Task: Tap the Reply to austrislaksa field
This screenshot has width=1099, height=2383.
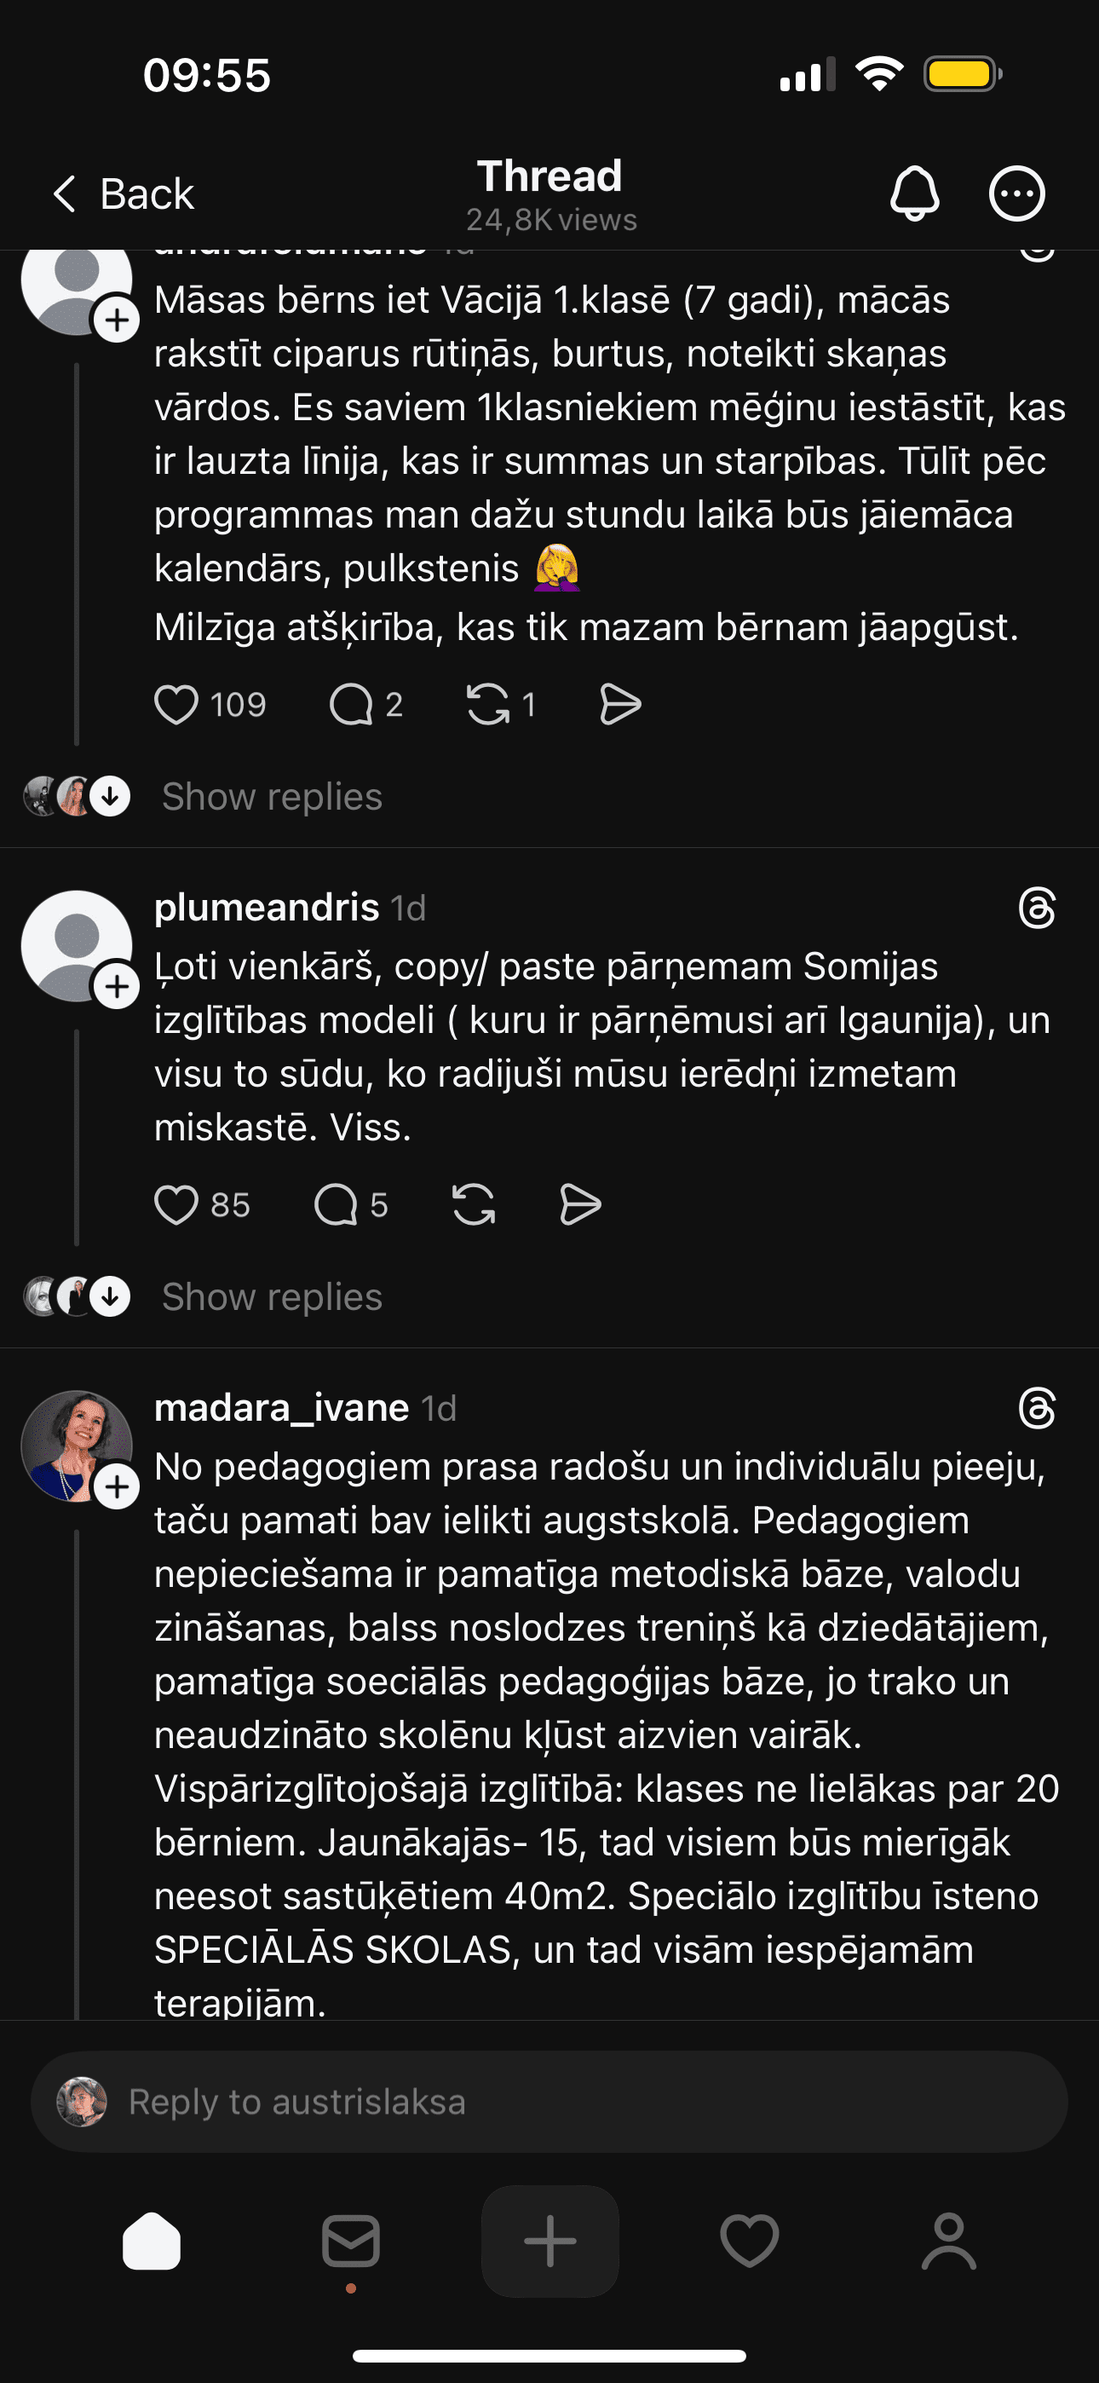Action: [549, 2102]
